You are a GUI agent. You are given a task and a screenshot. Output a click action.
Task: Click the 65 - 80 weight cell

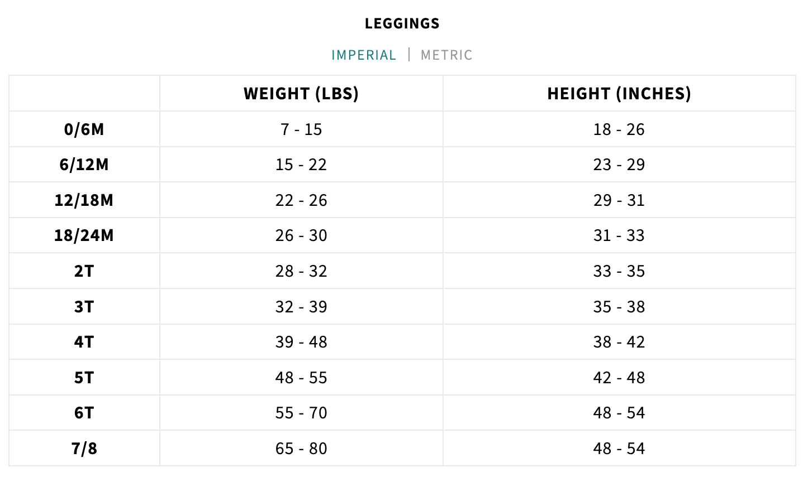[x=301, y=449]
